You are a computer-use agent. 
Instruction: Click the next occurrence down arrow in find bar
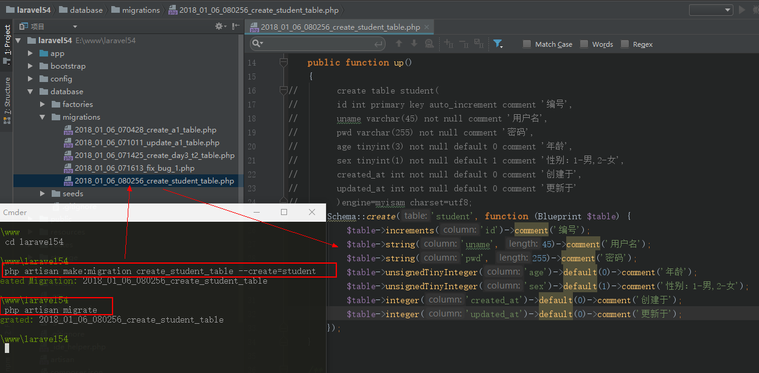[414, 44]
